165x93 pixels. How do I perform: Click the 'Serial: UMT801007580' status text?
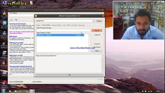(x=16, y=82)
